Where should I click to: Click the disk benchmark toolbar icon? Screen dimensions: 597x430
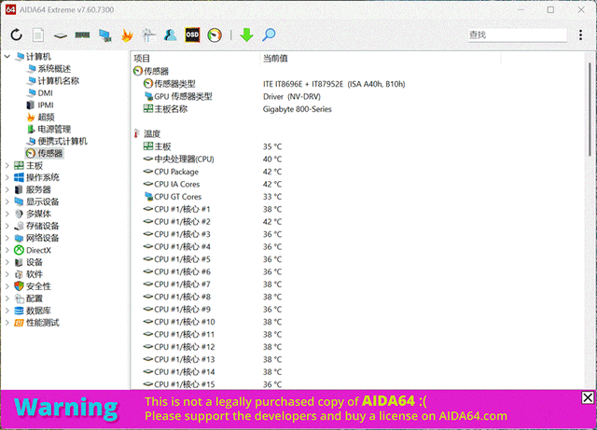tap(61, 35)
